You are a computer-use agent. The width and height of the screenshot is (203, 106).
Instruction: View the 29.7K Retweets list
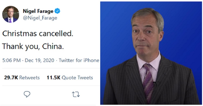click(x=22, y=77)
